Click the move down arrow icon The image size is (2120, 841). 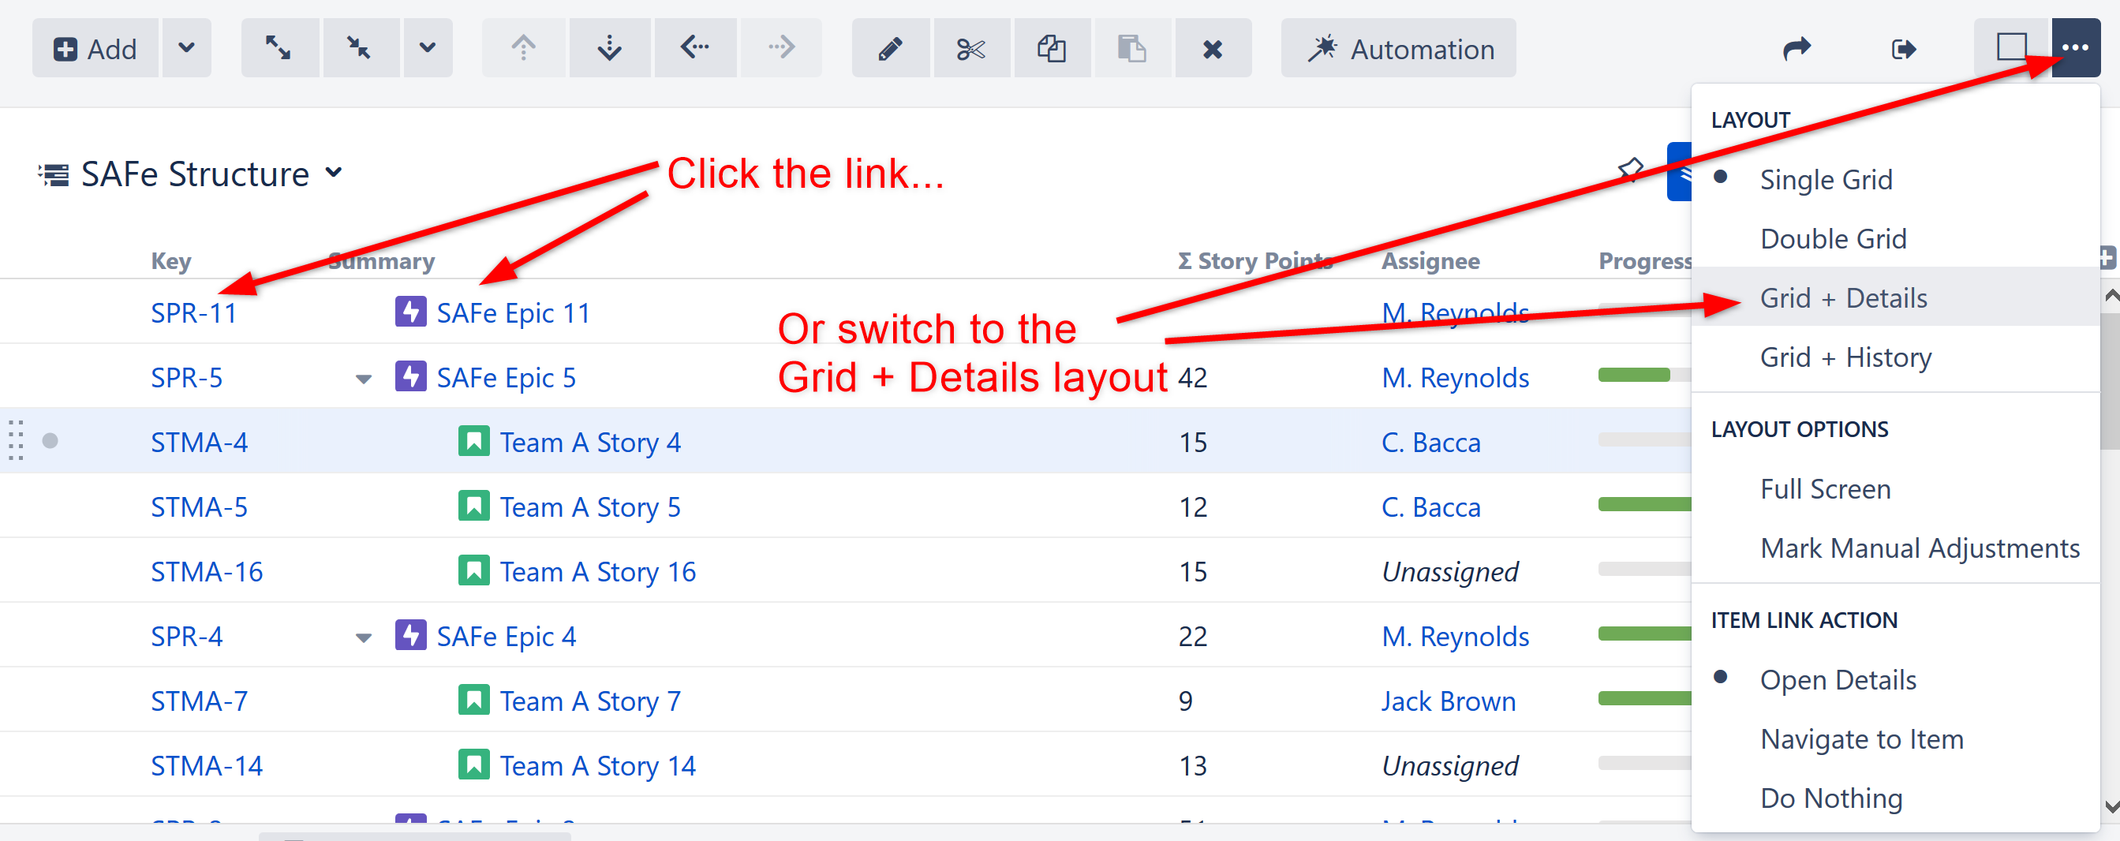[x=609, y=49]
